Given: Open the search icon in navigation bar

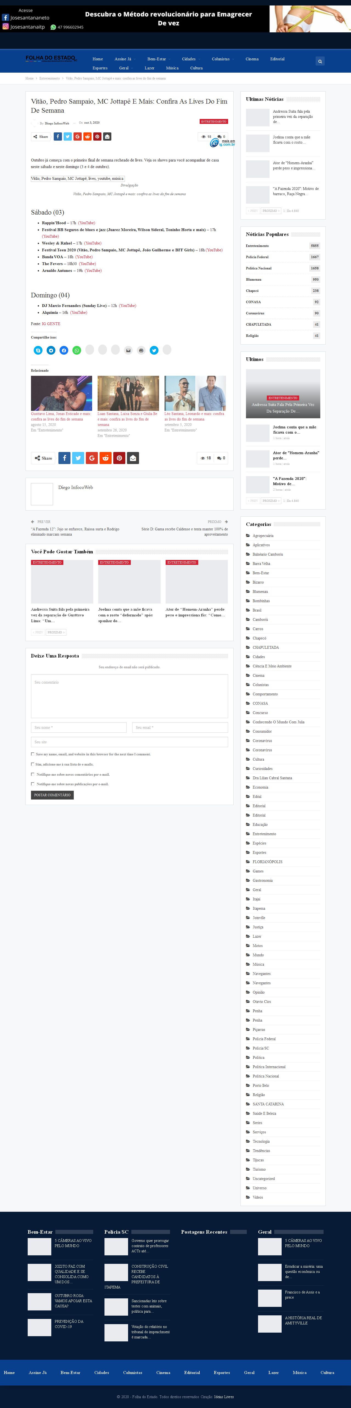Looking at the screenshot, I should point(320,61).
